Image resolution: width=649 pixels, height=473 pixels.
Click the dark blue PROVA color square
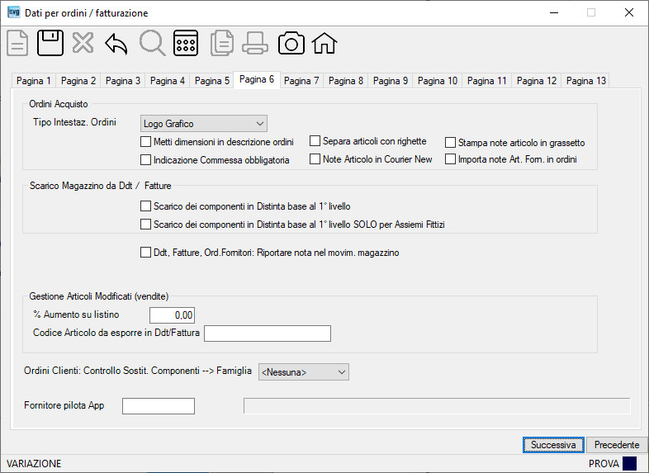tap(629, 463)
